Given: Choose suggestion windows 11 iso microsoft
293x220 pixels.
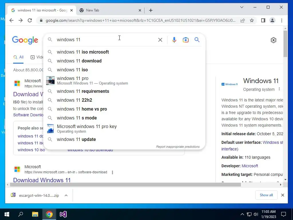Looking at the screenshot, I should tap(124, 52).
